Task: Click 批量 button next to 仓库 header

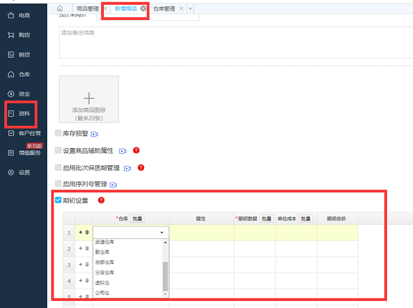Action: coord(137,218)
